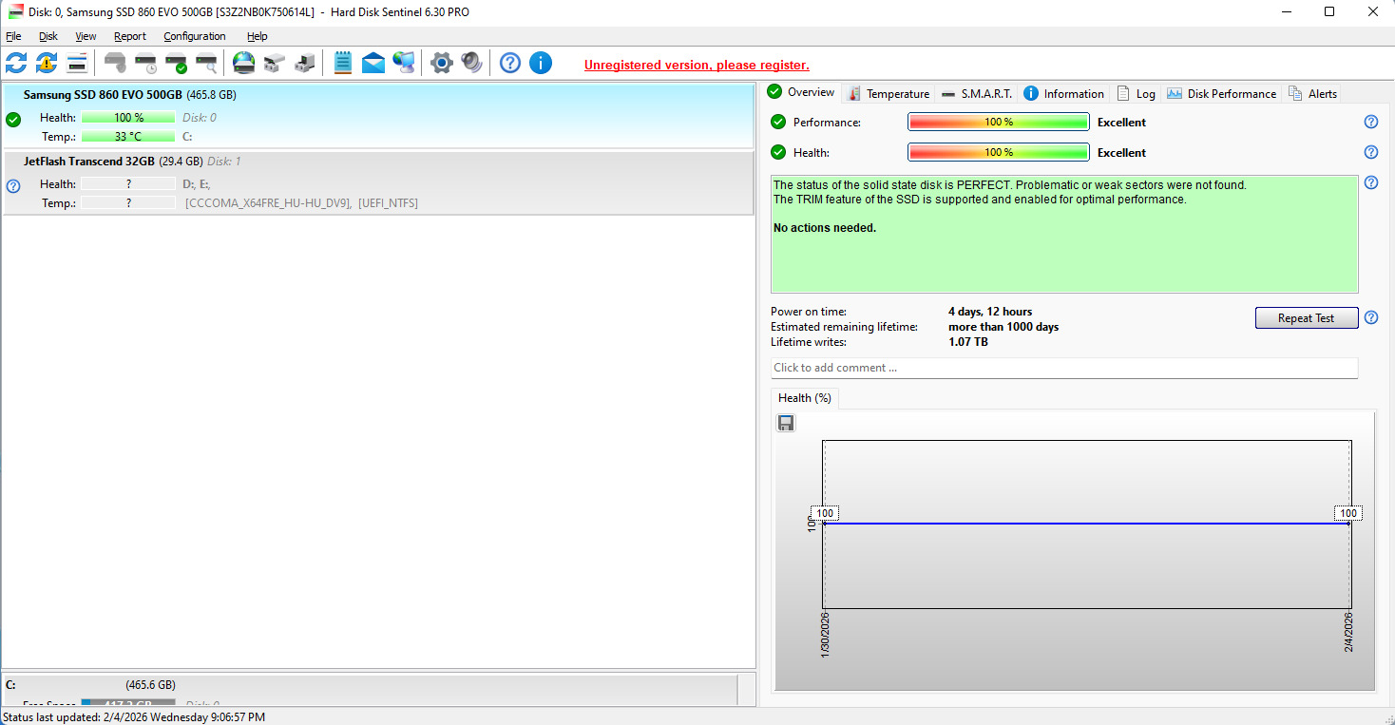The image size is (1395, 725).
Task: Open the Help menu
Action: click(x=258, y=36)
